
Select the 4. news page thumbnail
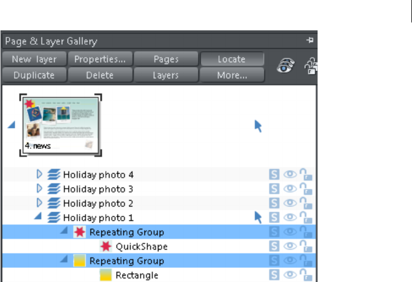pos(61,125)
